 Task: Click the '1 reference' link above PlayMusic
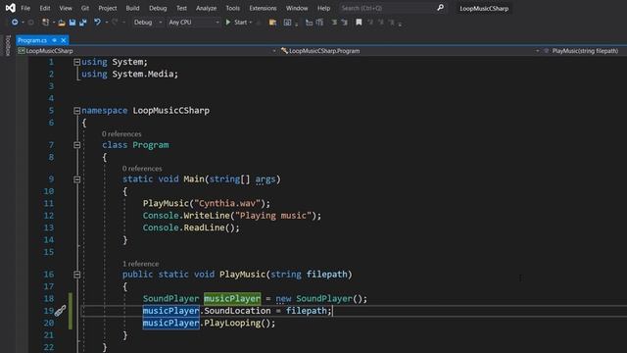140,264
